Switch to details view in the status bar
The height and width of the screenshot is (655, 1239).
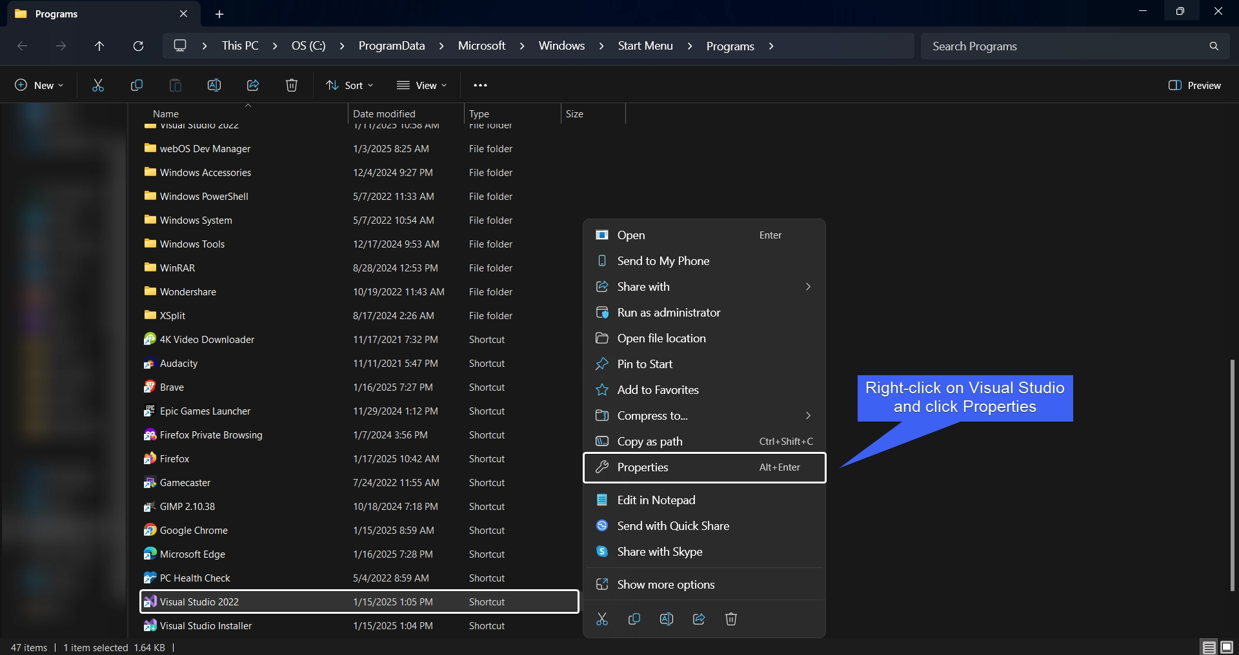[1209, 647]
